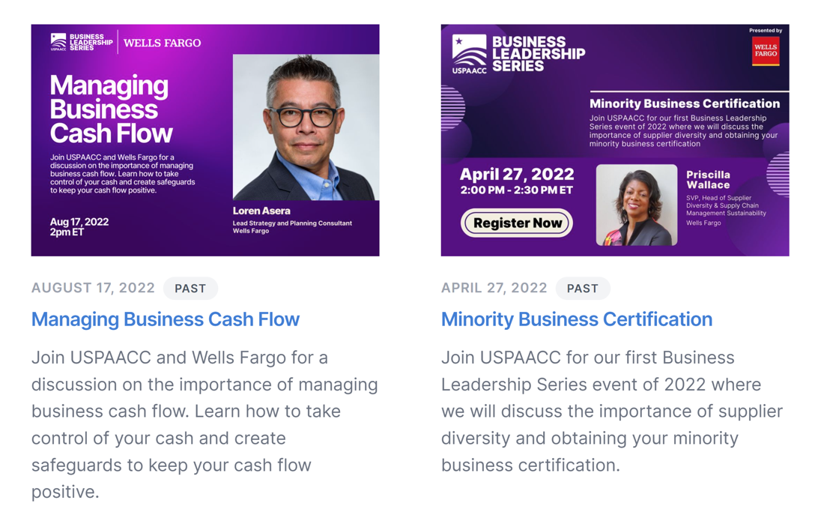Click the PAST badge next to April 27
Image resolution: width=824 pixels, height=515 pixels.
(x=582, y=289)
